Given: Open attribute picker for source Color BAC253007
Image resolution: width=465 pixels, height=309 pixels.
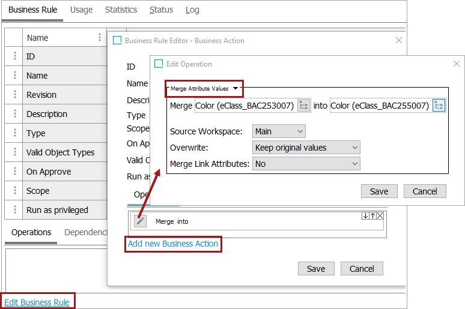Looking at the screenshot, I should [x=304, y=106].
